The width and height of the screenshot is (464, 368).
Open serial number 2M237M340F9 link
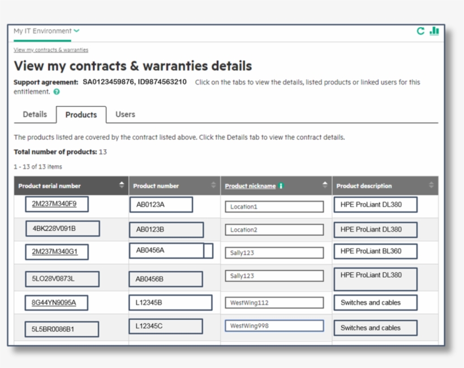coord(54,204)
